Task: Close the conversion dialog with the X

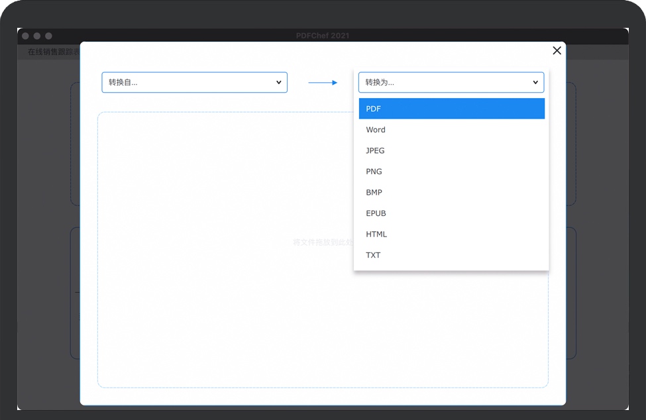Action: point(557,50)
